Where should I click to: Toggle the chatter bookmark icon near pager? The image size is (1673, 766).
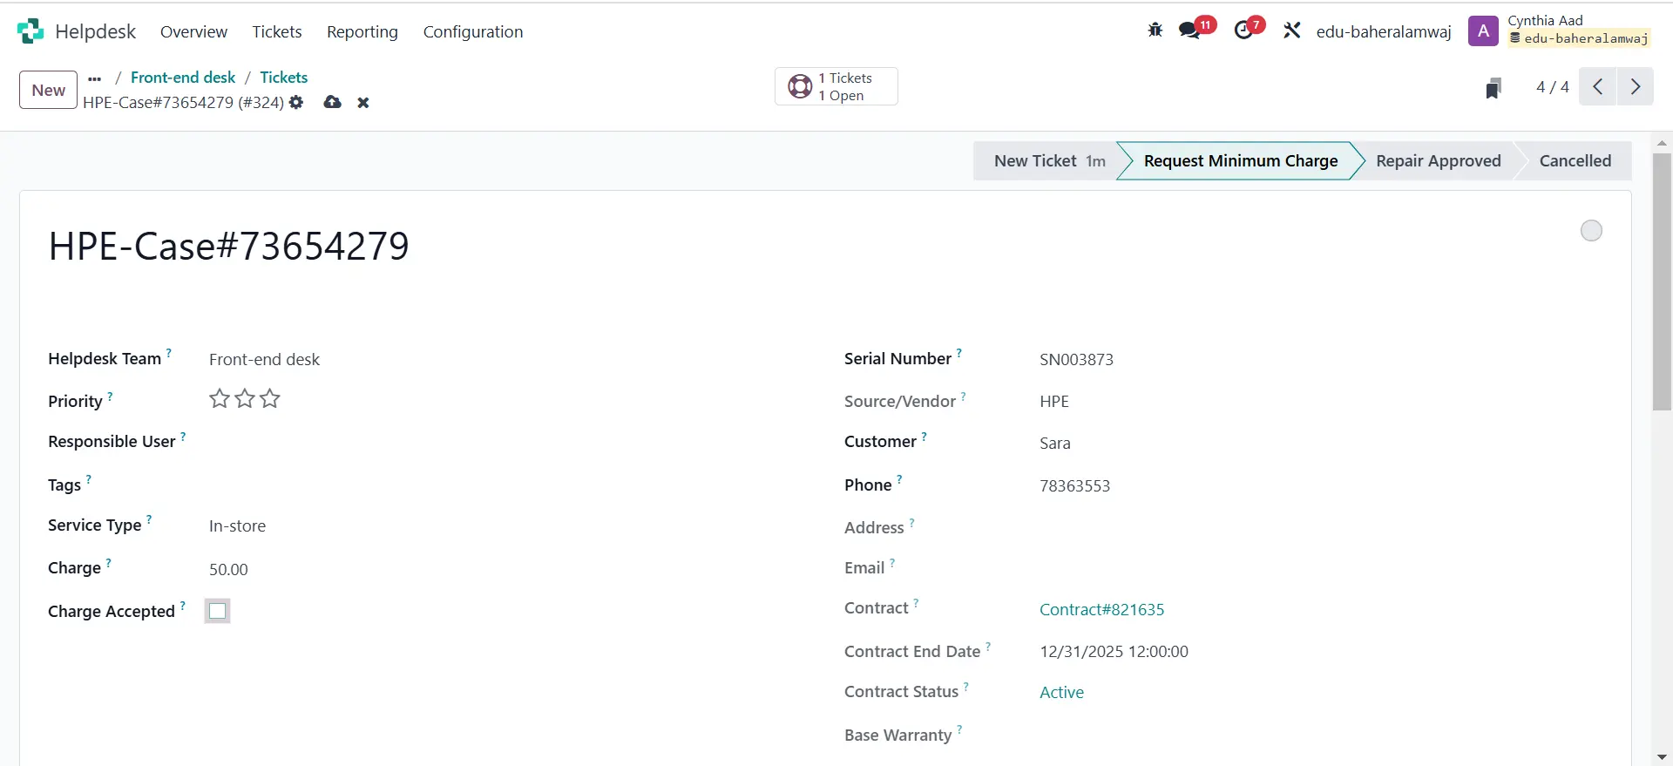point(1494,88)
